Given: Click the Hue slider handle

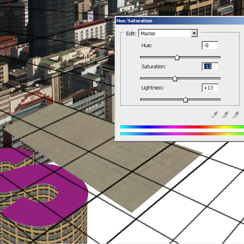Looking at the screenshot, I should pyautogui.click(x=177, y=57).
